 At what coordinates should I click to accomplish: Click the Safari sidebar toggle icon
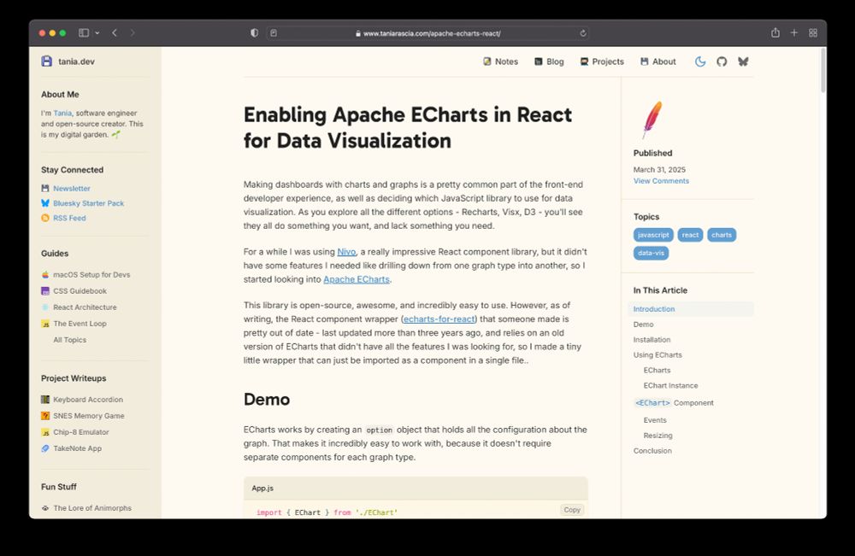(84, 33)
